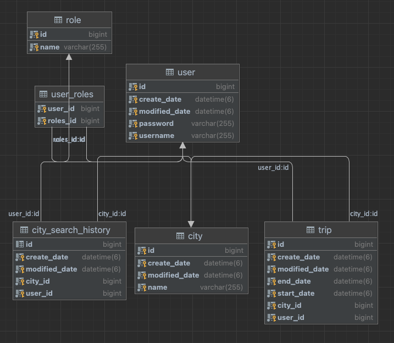Image resolution: width=394 pixels, height=343 pixels.
Task: Click the arrowhead pointing into city table
Action: coord(191,224)
